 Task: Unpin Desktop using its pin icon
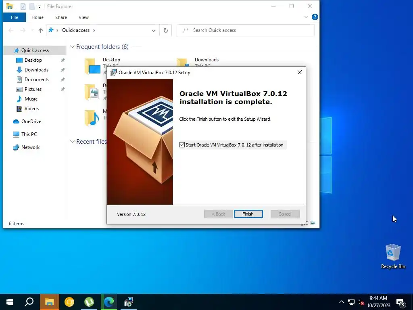pyautogui.click(x=63, y=60)
